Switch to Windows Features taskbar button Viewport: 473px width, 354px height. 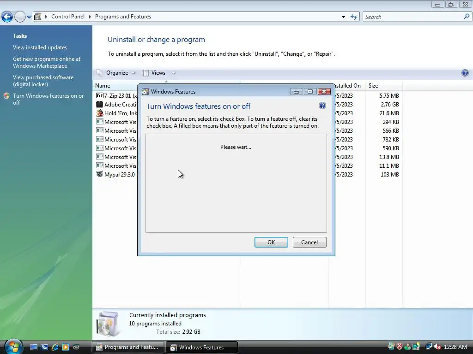(x=202, y=348)
